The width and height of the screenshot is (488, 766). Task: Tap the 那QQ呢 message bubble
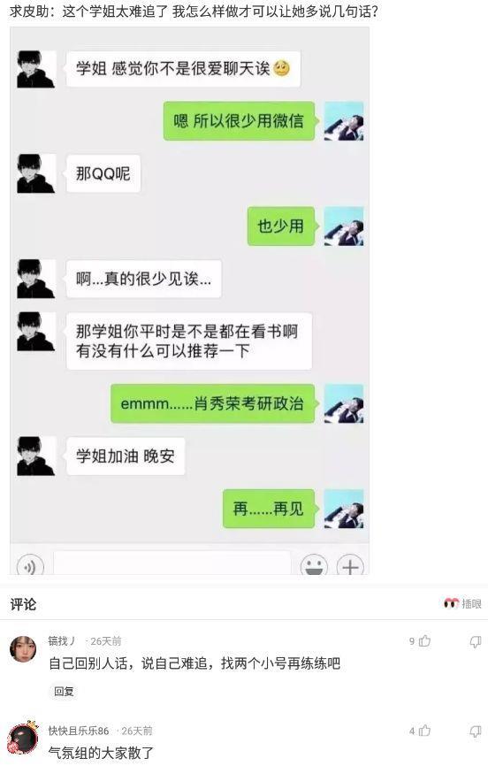pyautogui.click(x=103, y=173)
